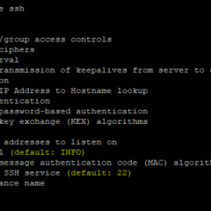Click the word 'ciphers'
Image resolution: width=211 pixels, height=211 pixels.
point(17,50)
